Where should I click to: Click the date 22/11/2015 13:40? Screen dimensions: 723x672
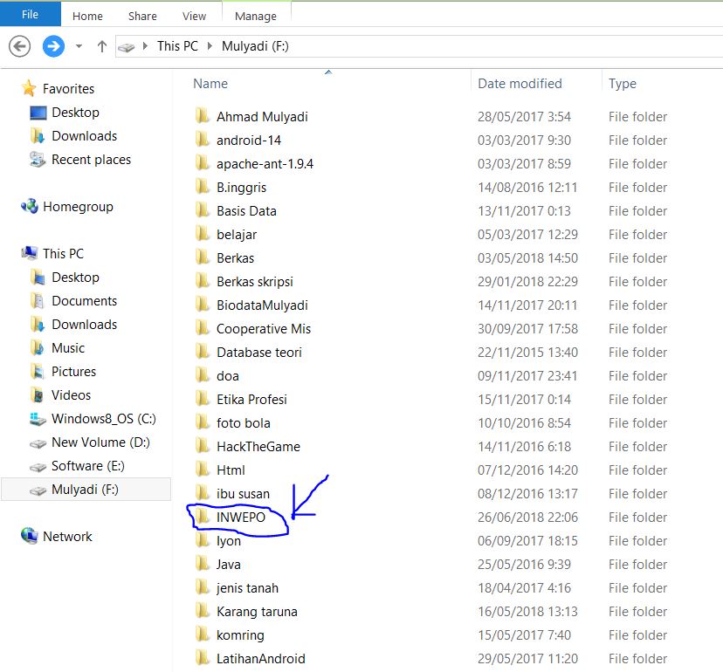527,352
